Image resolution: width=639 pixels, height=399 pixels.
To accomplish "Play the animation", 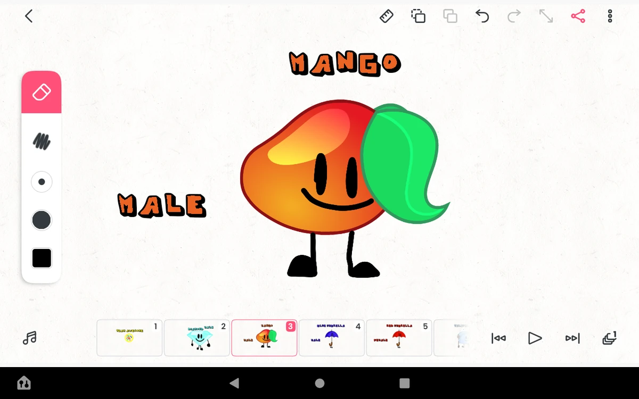I will point(535,338).
